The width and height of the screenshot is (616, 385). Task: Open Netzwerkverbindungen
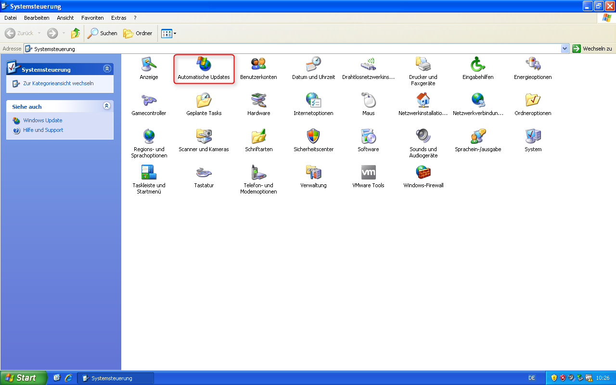478,101
